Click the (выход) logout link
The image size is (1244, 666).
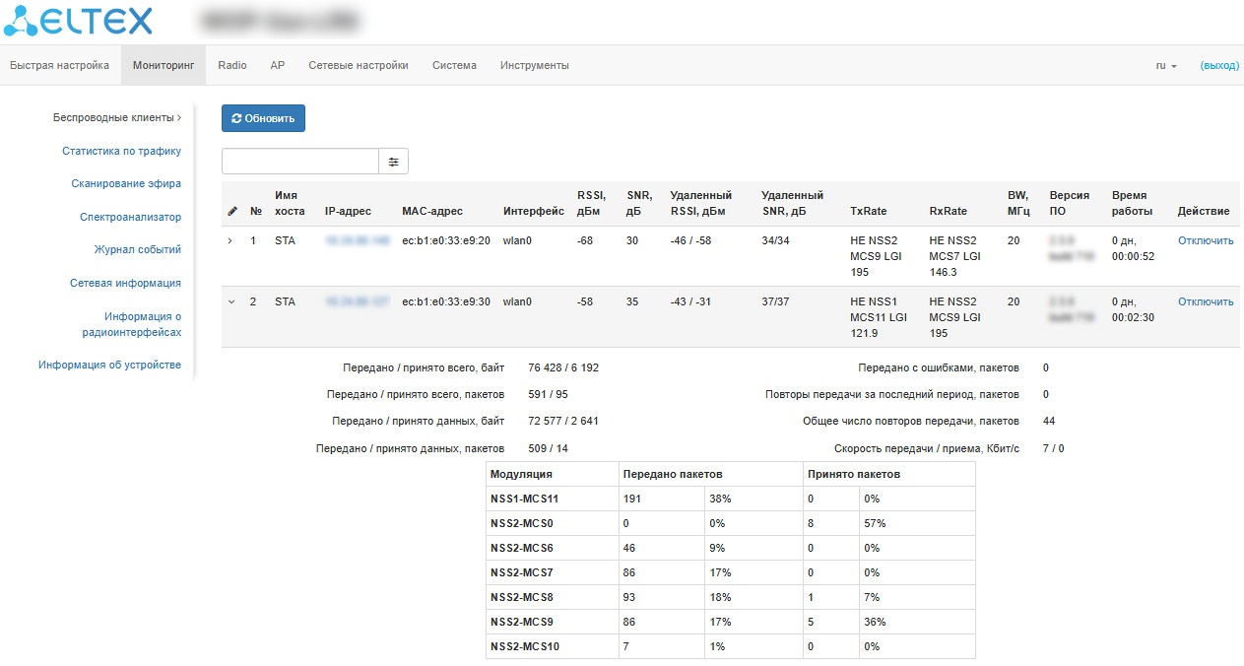point(1218,66)
